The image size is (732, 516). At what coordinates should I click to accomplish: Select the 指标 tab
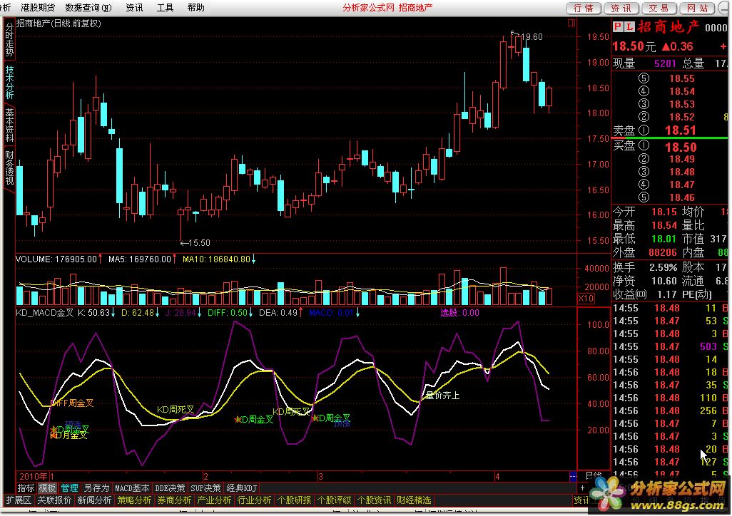[x=26, y=488]
